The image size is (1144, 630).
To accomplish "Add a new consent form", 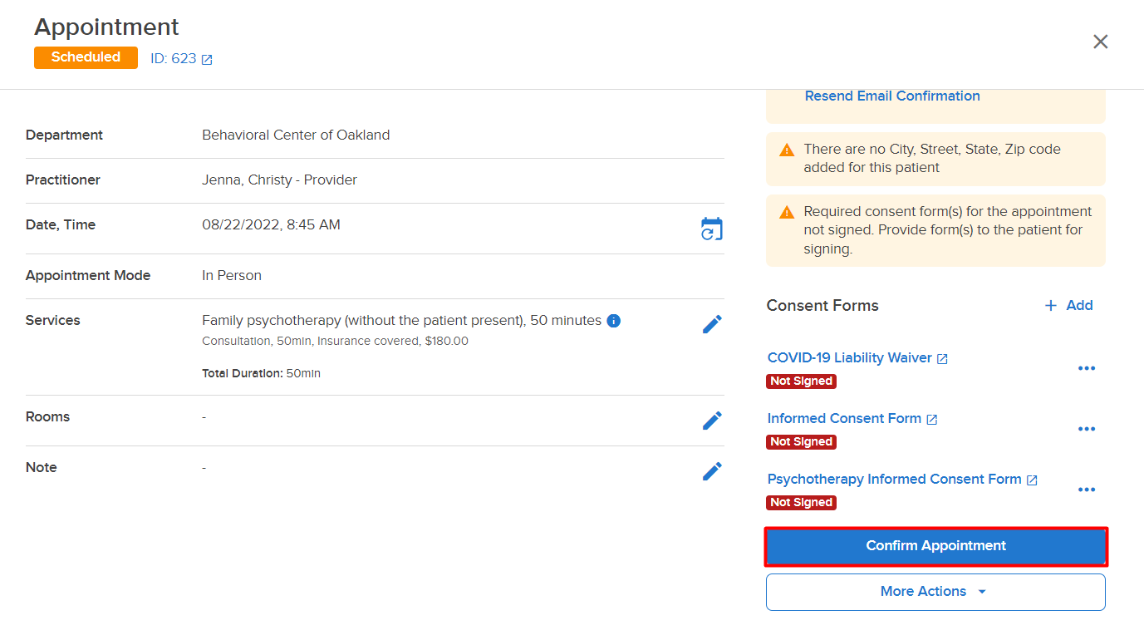I will click(x=1068, y=305).
